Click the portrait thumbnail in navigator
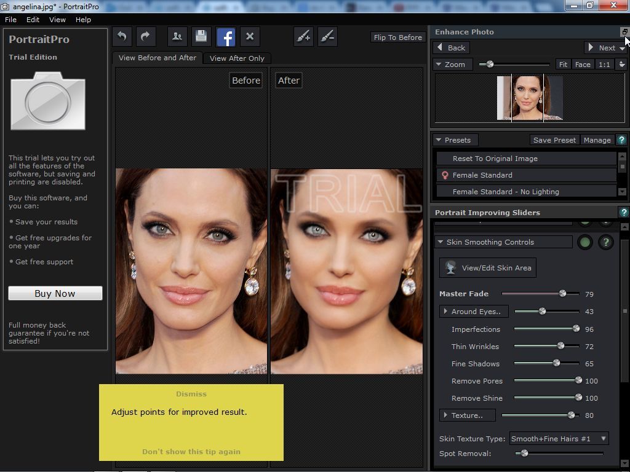This screenshot has width=630, height=472. [530, 98]
